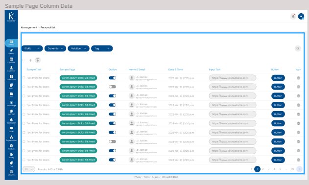Image resolution: width=309 pixels, height=185 pixels.
Task: Check the last row's checkbox
Action: 24,160
